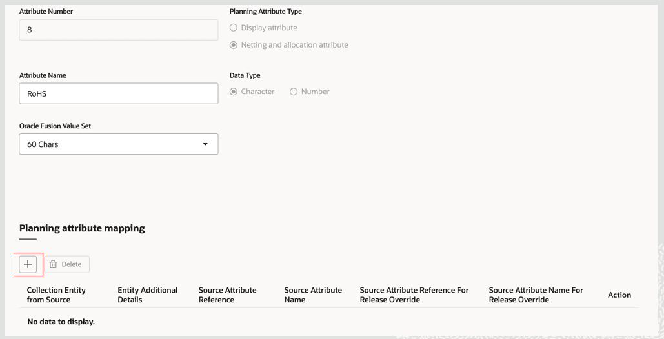This screenshot has height=339, width=664.
Task: Select the Display attribute radio button
Action: tap(234, 28)
